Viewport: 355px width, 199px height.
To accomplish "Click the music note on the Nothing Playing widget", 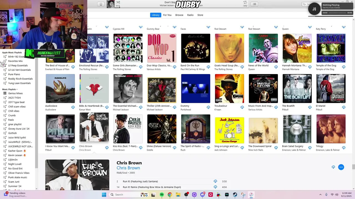I will coord(314,9).
